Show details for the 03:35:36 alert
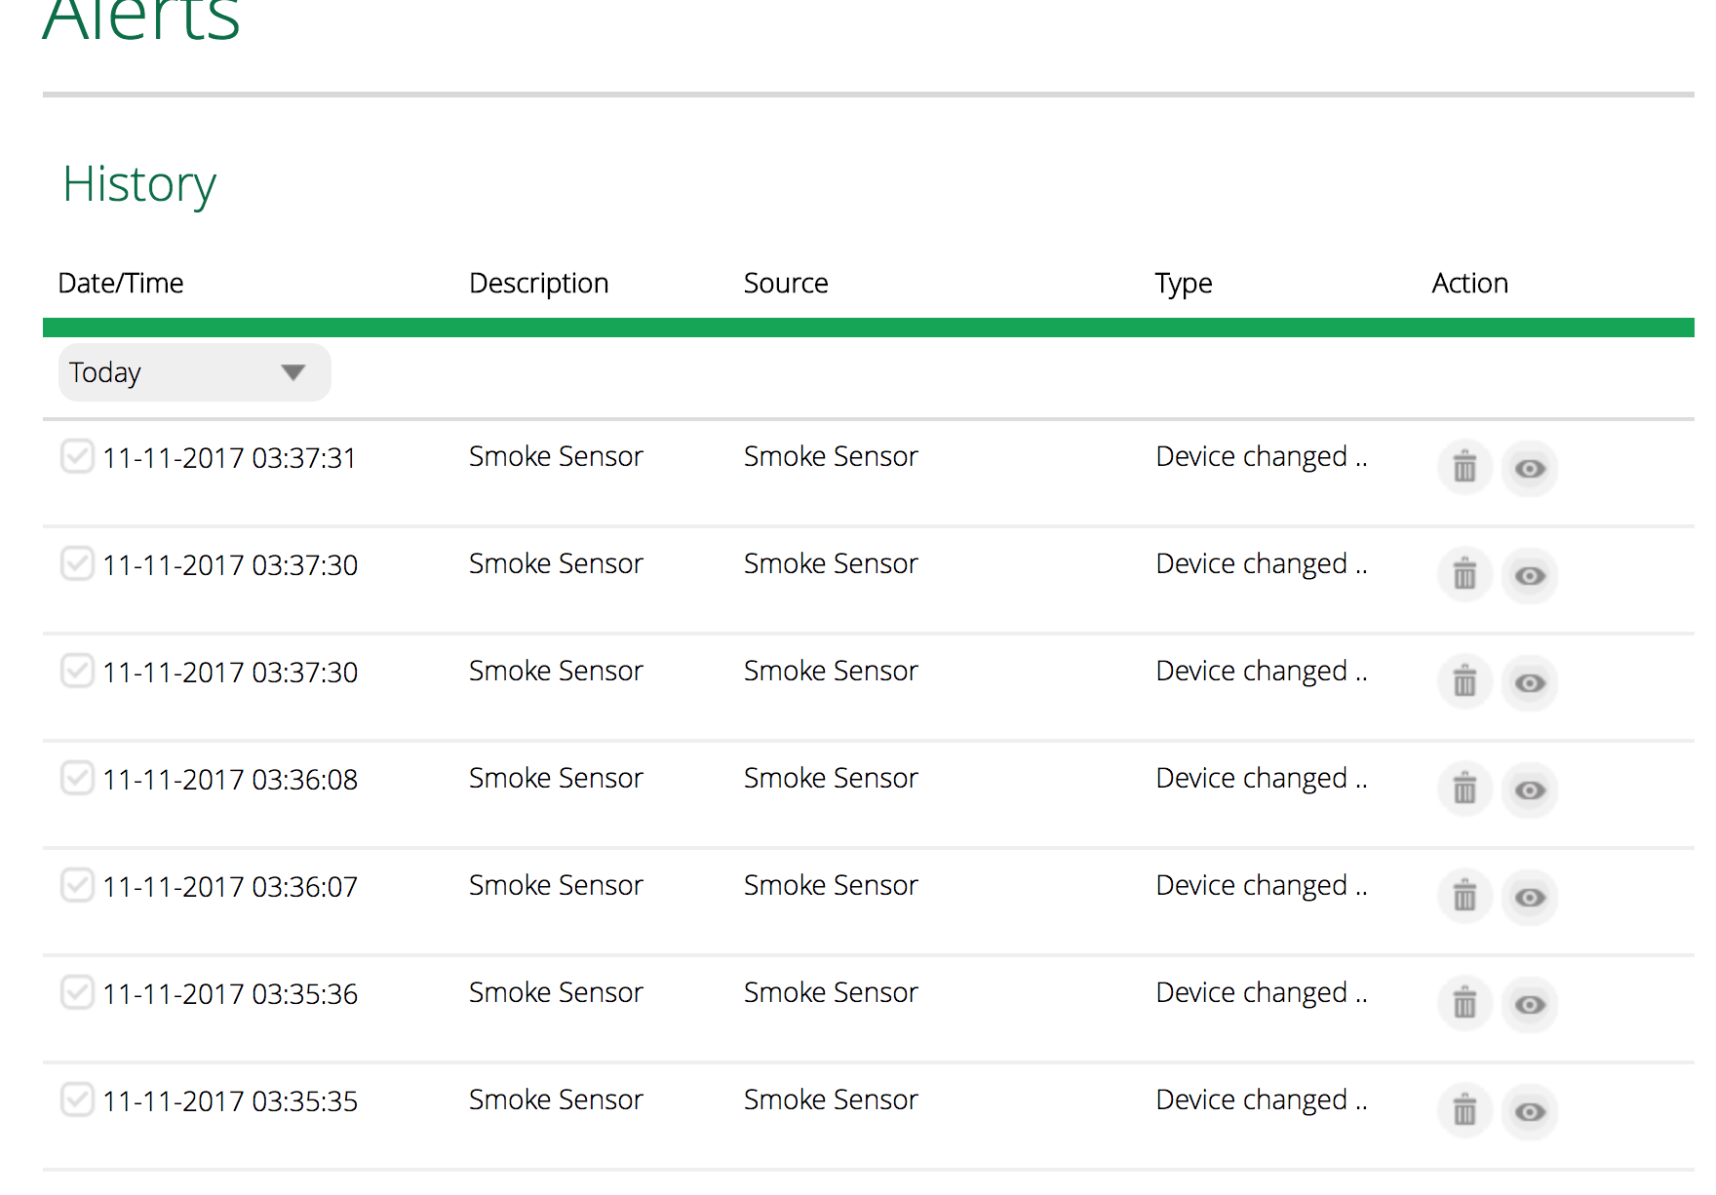Screen dimensions: 1716x1195 [1529, 1005]
